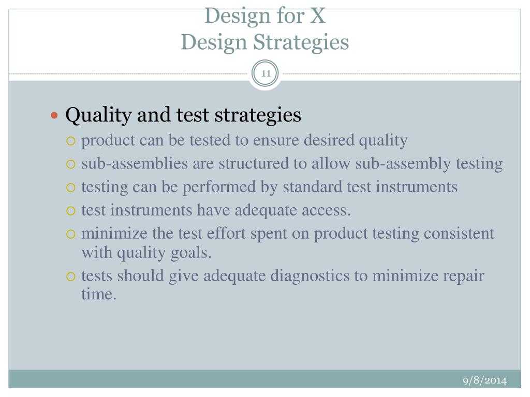Image resolution: width=530 pixels, height=397 pixels.
Task: Click 'with quality goals.' text
Action: (x=146, y=253)
